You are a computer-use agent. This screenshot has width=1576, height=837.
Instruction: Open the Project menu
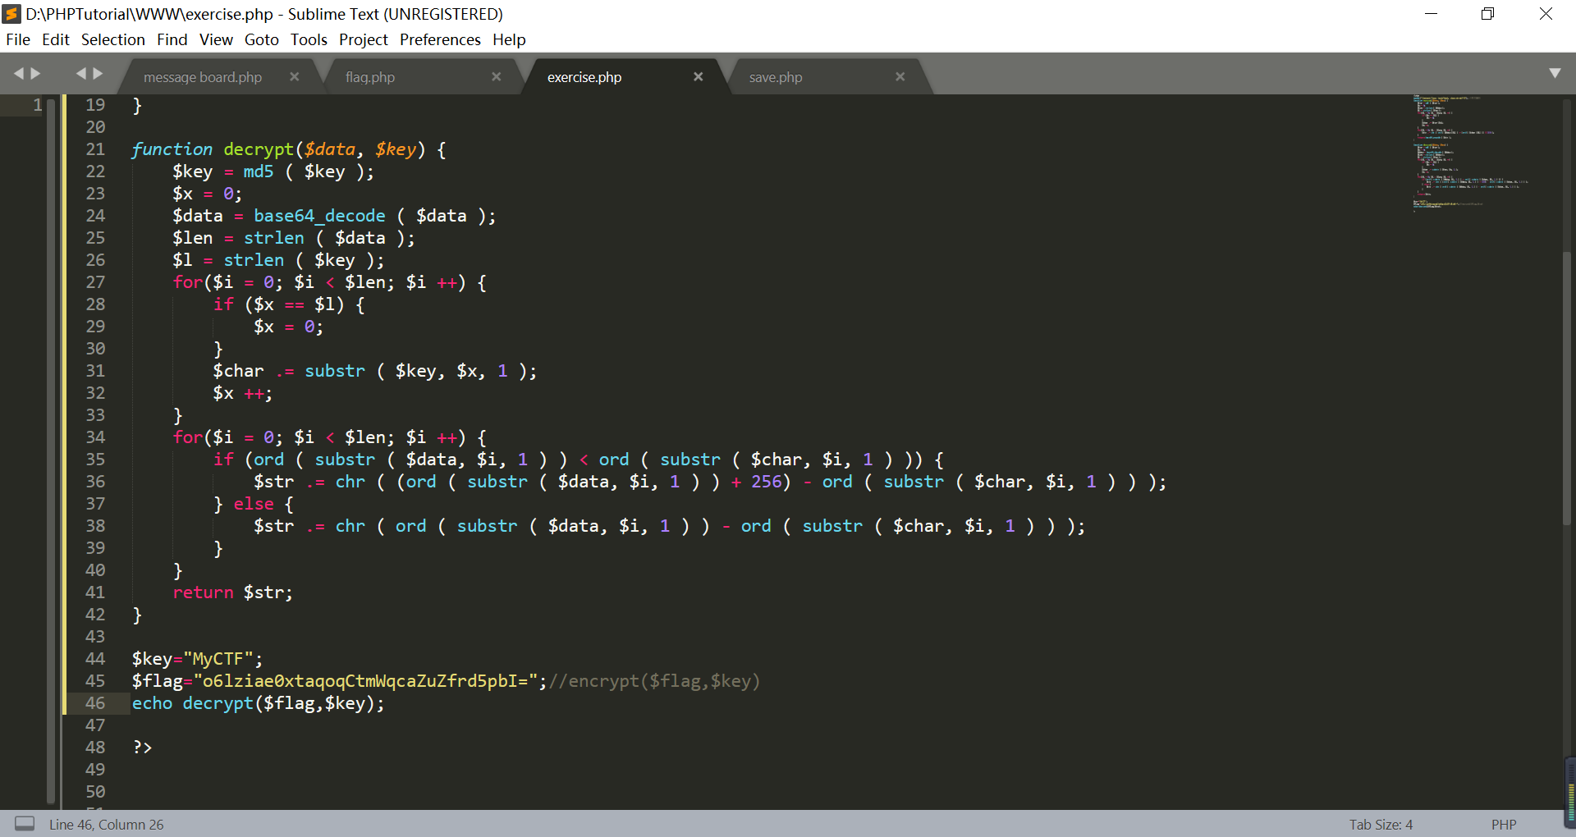point(364,39)
